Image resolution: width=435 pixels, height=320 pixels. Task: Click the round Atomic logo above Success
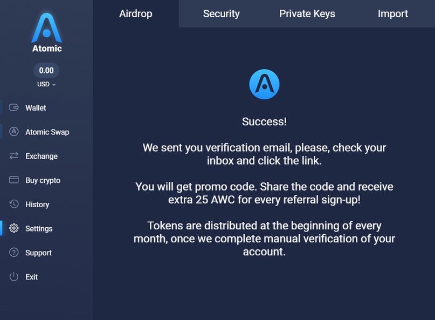264,84
